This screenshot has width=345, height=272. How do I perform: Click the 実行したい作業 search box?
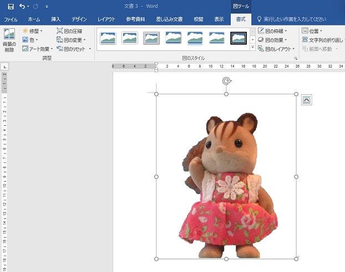point(295,19)
